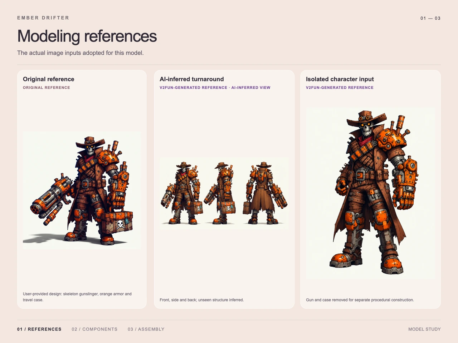Select the Isolated character input card title
The width and height of the screenshot is (458, 343).
point(340,79)
